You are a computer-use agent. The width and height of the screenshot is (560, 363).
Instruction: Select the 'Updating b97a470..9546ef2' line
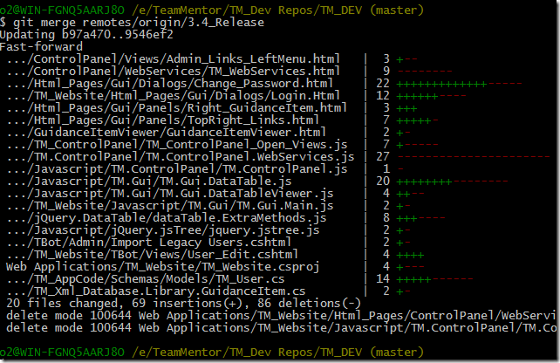point(86,35)
